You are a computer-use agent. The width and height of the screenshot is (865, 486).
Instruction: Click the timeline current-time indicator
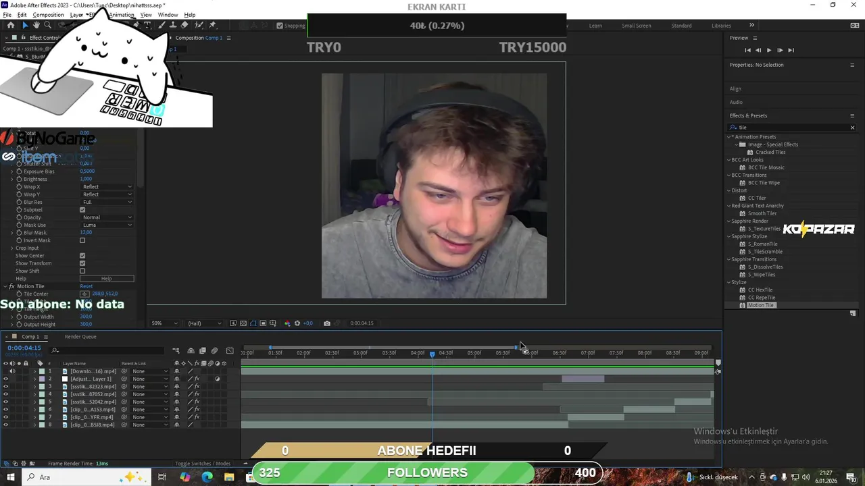click(x=432, y=353)
